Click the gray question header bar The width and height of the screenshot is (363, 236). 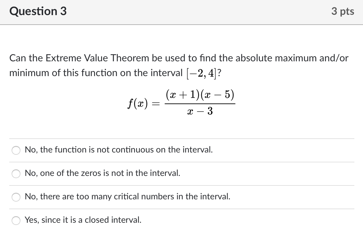click(181, 12)
